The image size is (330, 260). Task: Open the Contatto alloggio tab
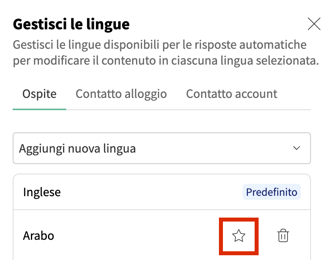tap(121, 94)
